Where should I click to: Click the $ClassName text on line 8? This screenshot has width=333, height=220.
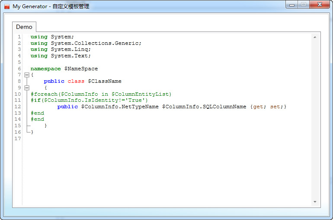pos(105,81)
